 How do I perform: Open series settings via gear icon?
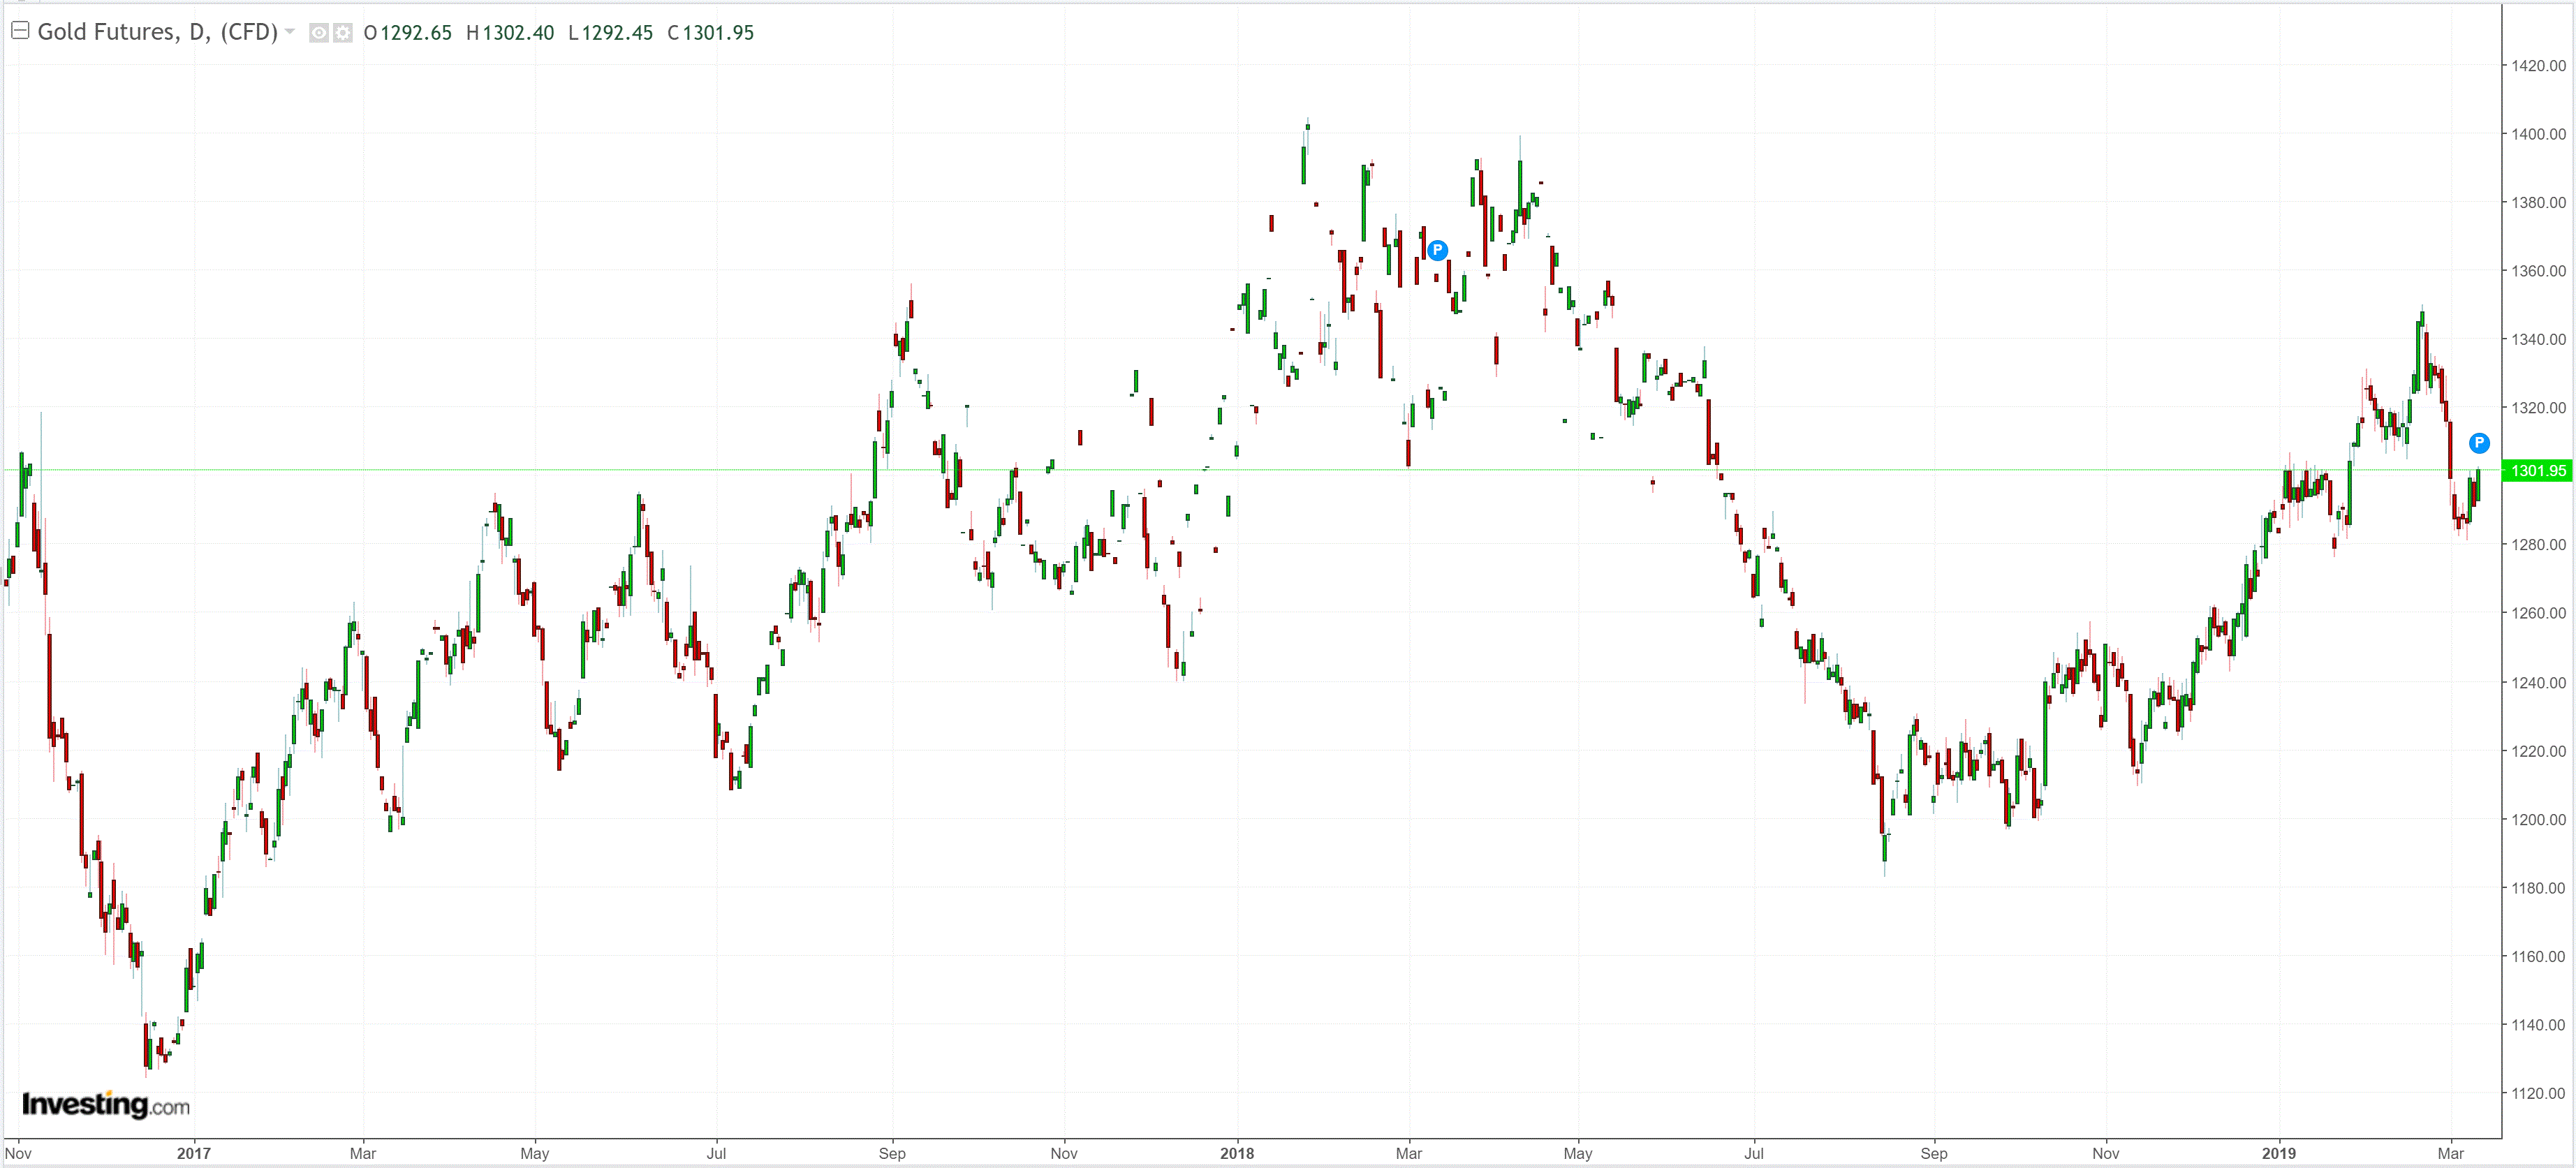342,33
